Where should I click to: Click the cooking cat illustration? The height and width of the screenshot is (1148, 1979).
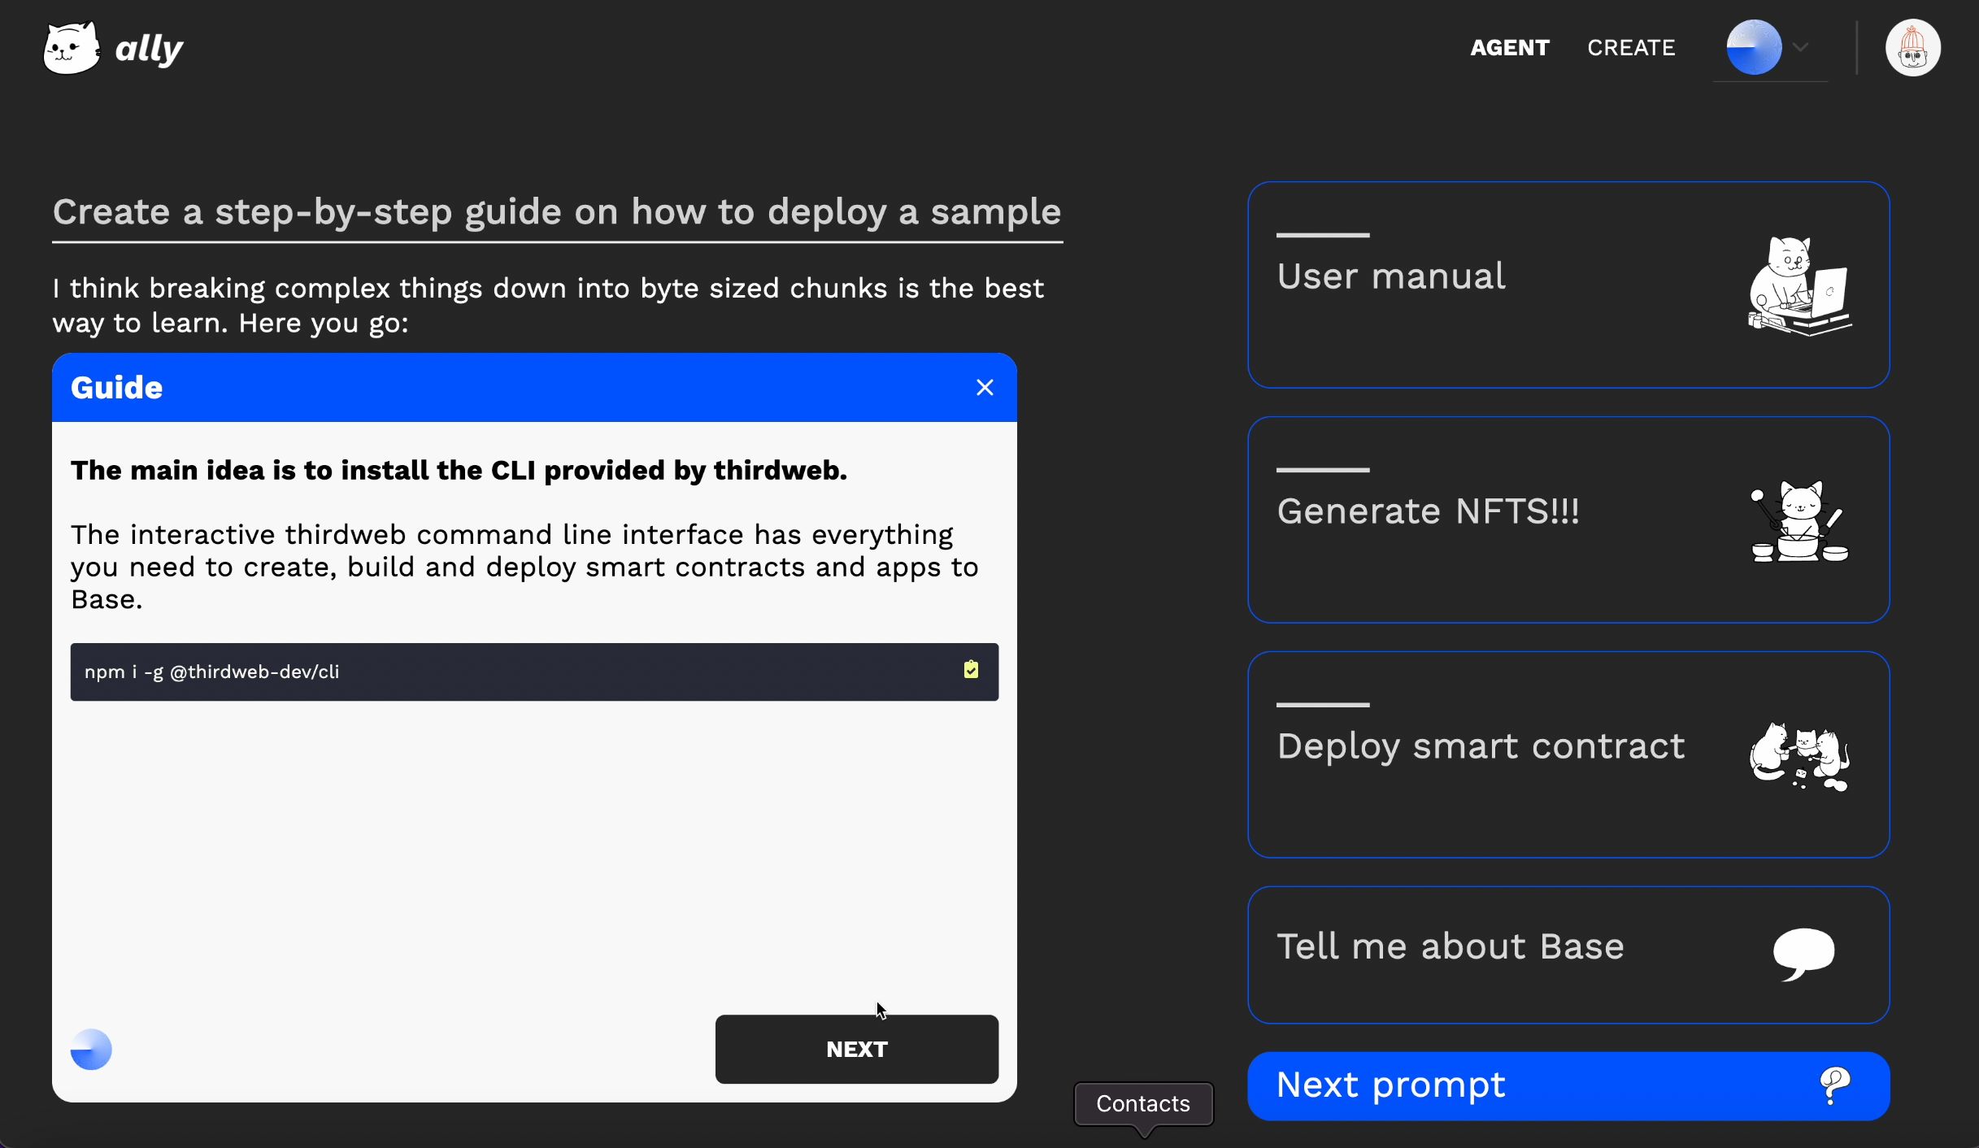point(1799,521)
